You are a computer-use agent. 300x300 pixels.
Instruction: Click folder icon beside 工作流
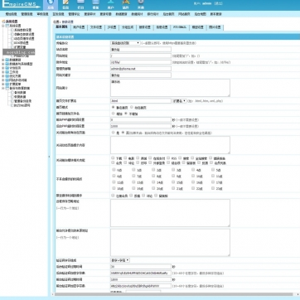(x=7, y=72)
